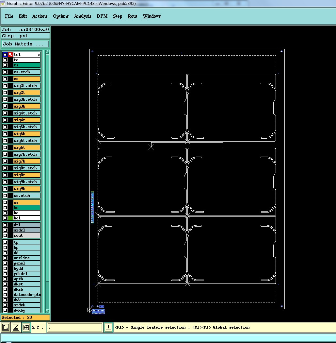Toggle the ss layer checkbox
This screenshot has height=343, width=336.
point(5,202)
